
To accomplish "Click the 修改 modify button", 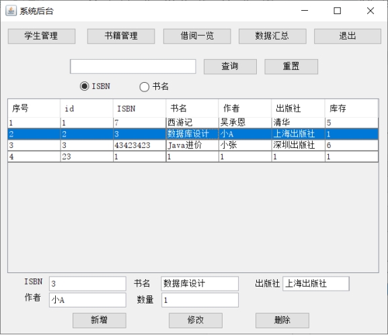I will 196,320.
